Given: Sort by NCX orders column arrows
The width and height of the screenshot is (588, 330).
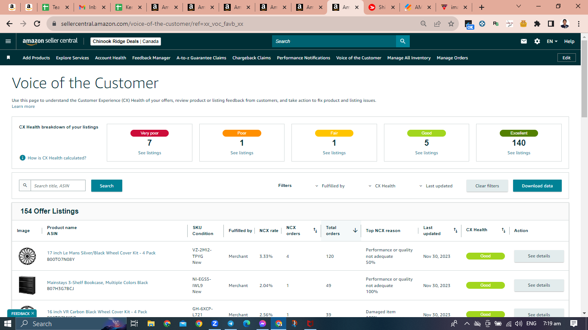Looking at the screenshot, I should pyautogui.click(x=315, y=230).
